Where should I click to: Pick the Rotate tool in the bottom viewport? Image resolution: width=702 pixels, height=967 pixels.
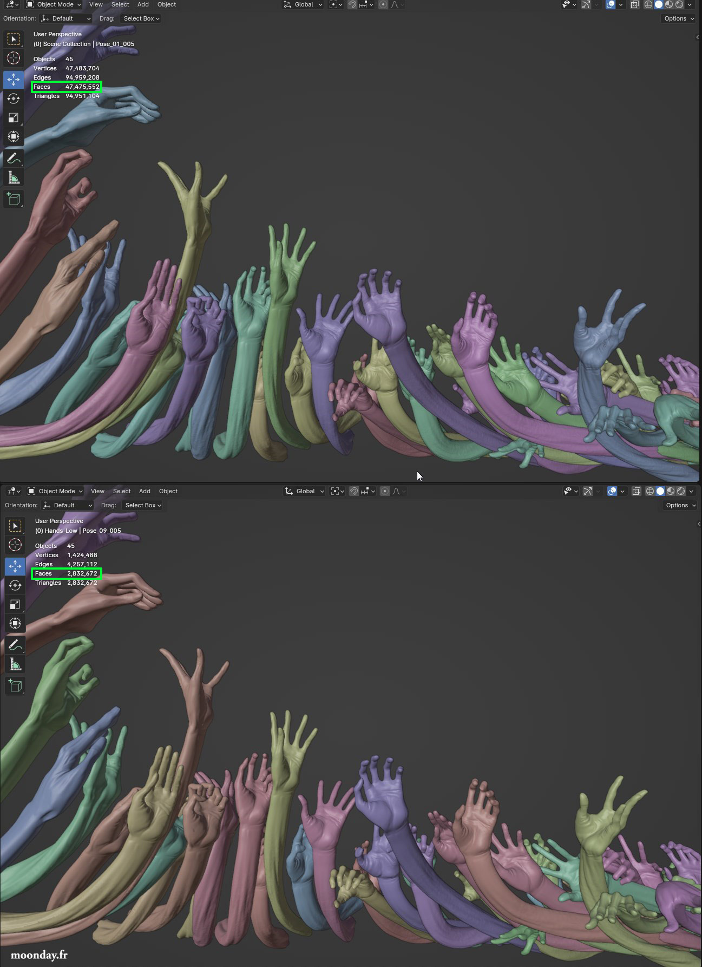pyautogui.click(x=15, y=585)
